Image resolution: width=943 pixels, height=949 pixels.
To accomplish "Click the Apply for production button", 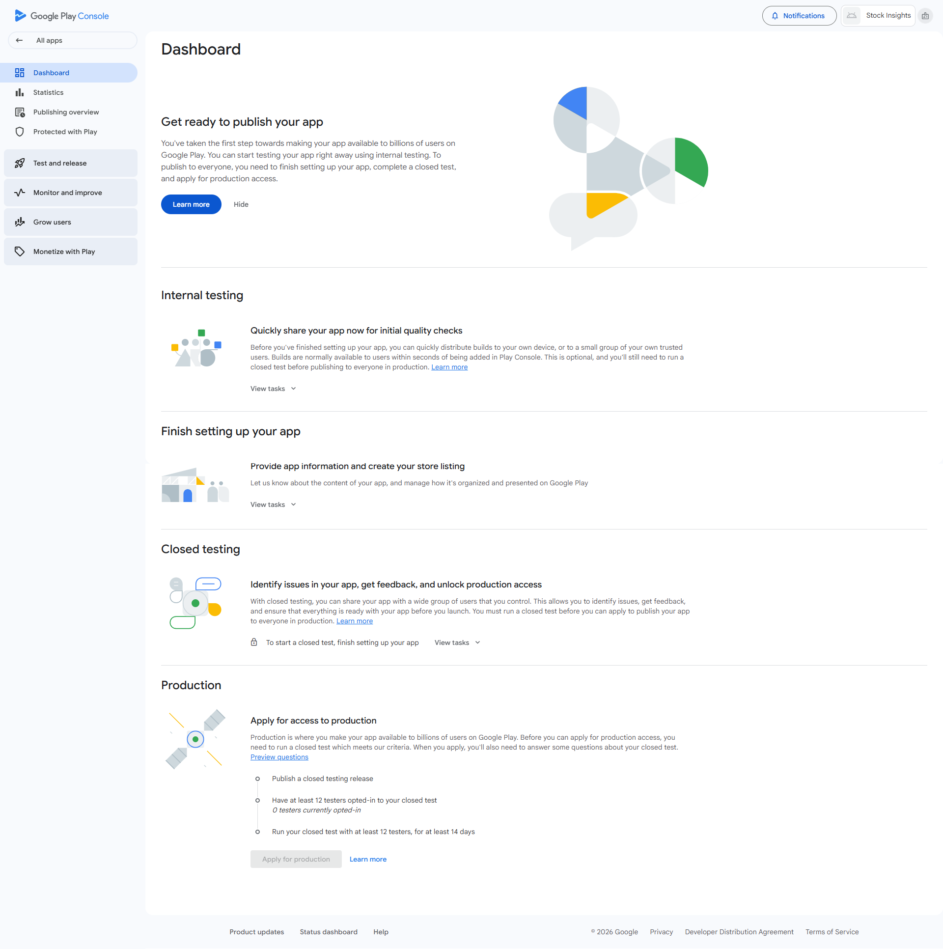I will [296, 859].
